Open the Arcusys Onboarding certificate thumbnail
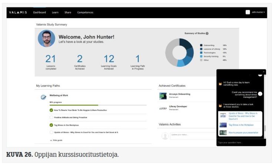The height and width of the screenshot is (168, 274). point(163,96)
